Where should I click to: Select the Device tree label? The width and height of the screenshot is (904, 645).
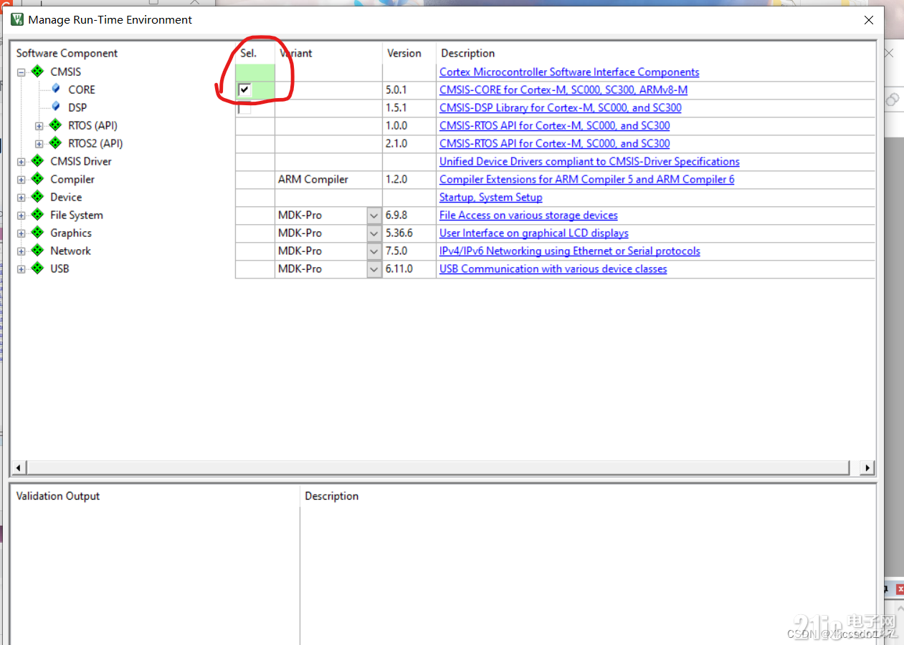[66, 197]
